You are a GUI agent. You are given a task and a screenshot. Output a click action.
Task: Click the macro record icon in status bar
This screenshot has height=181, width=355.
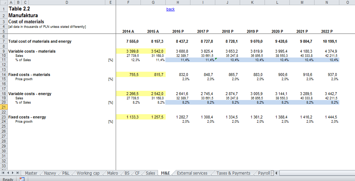point(22,179)
